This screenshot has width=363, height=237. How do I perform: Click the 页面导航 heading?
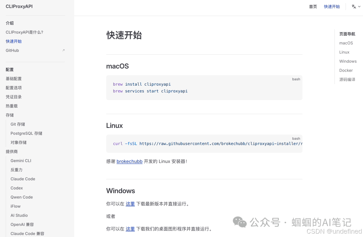(347, 34)
